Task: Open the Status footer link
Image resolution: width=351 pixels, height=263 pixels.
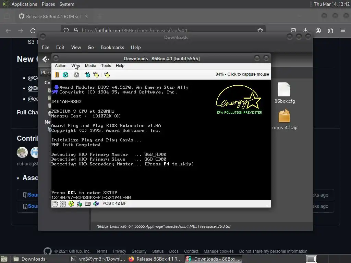Action: tap(158, 251)
